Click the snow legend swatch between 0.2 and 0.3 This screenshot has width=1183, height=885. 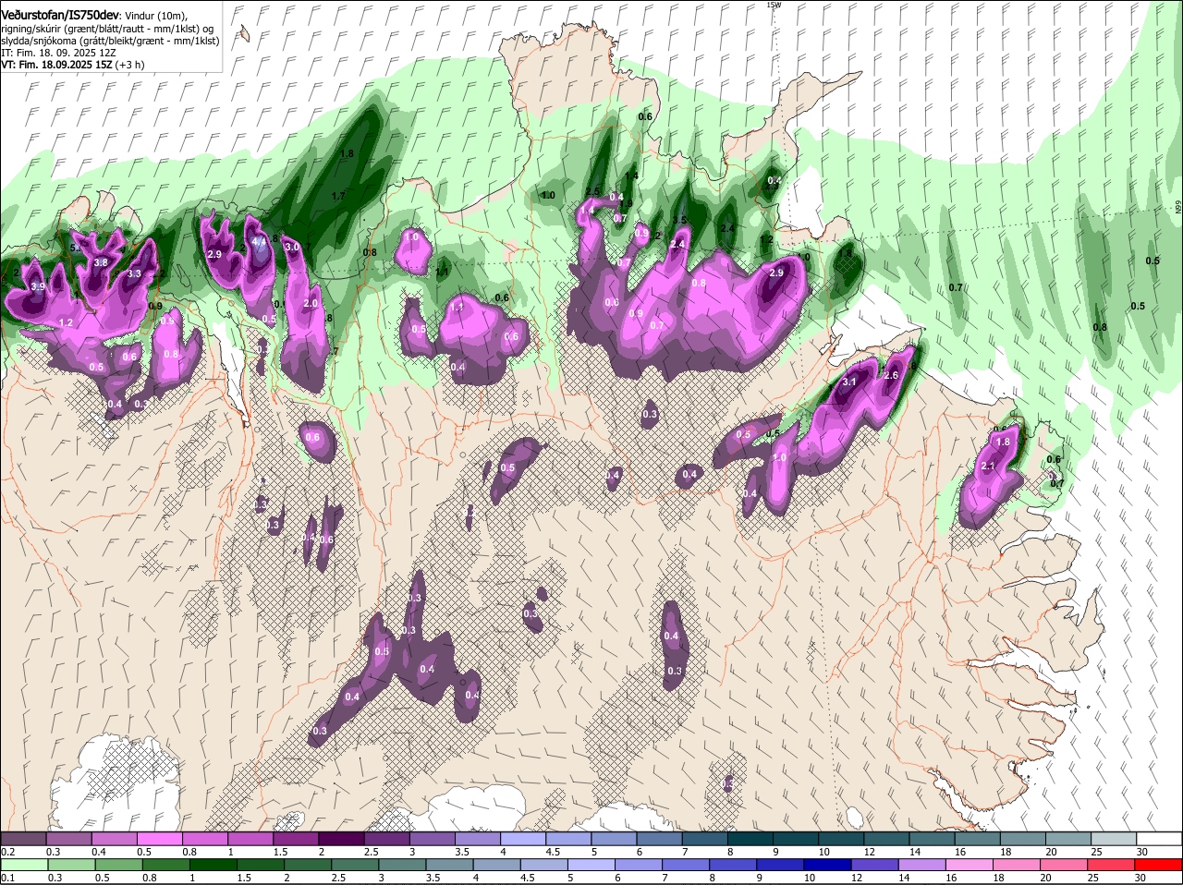click(x=23, y=838)
